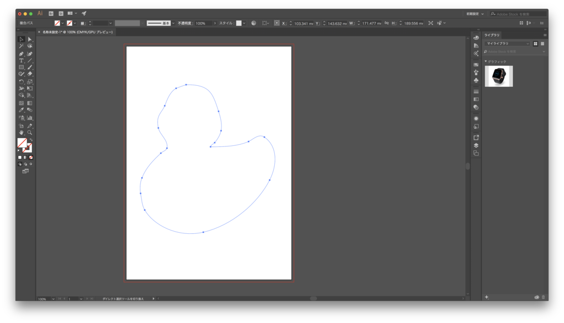Select the 名称未設定-1 document tab

(x=77, y=32)
